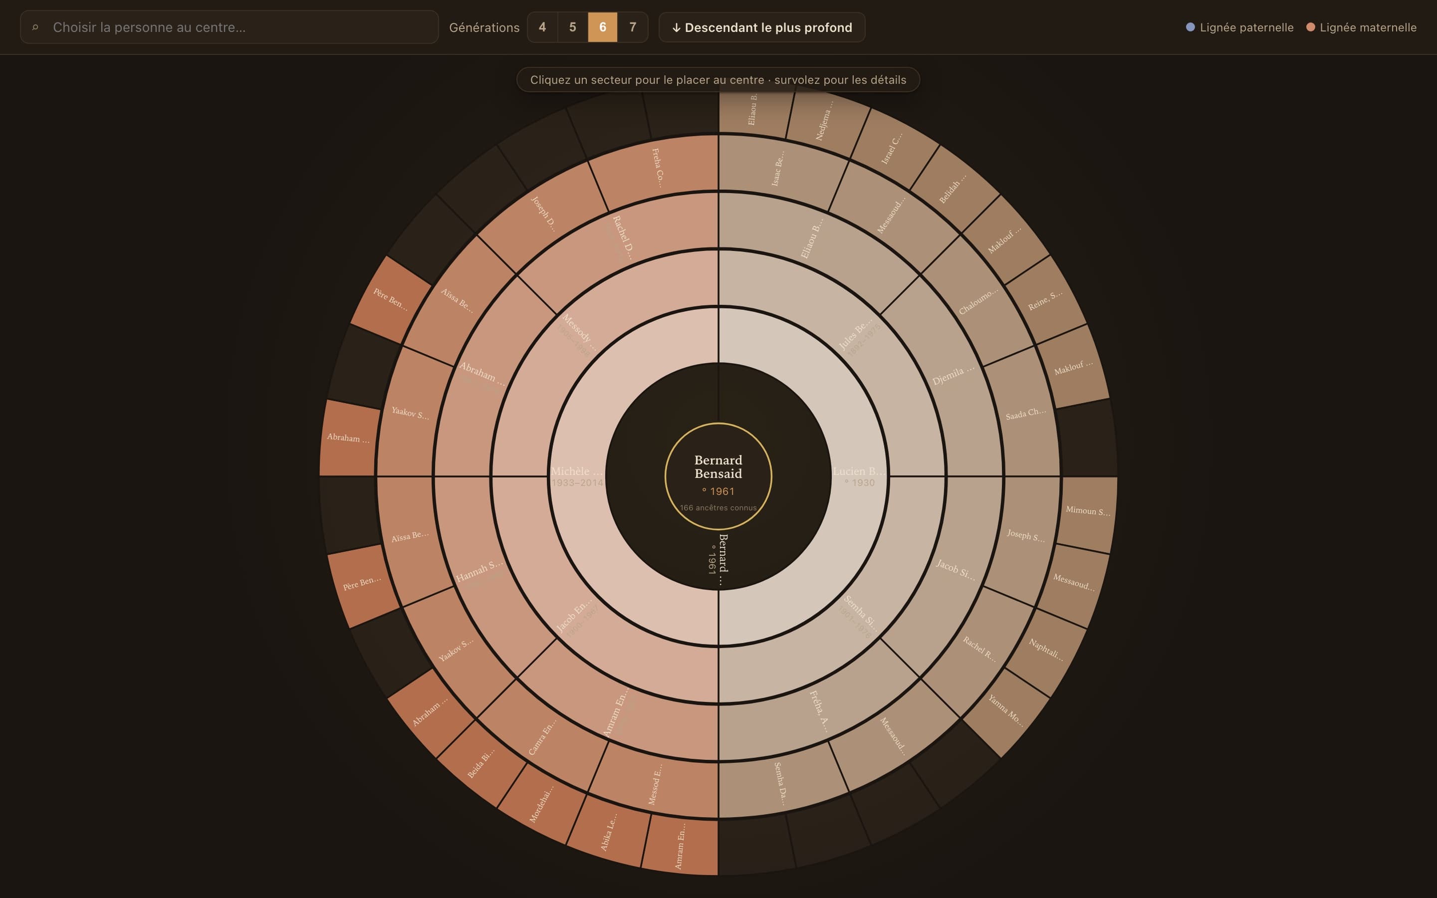
Task: Pick the 'Reine, S…' outer sector
Action: tap(1045, 300)
